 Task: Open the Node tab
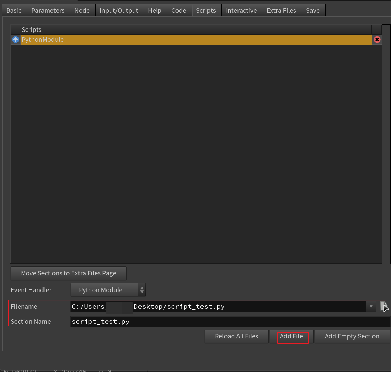coord(82,11)
